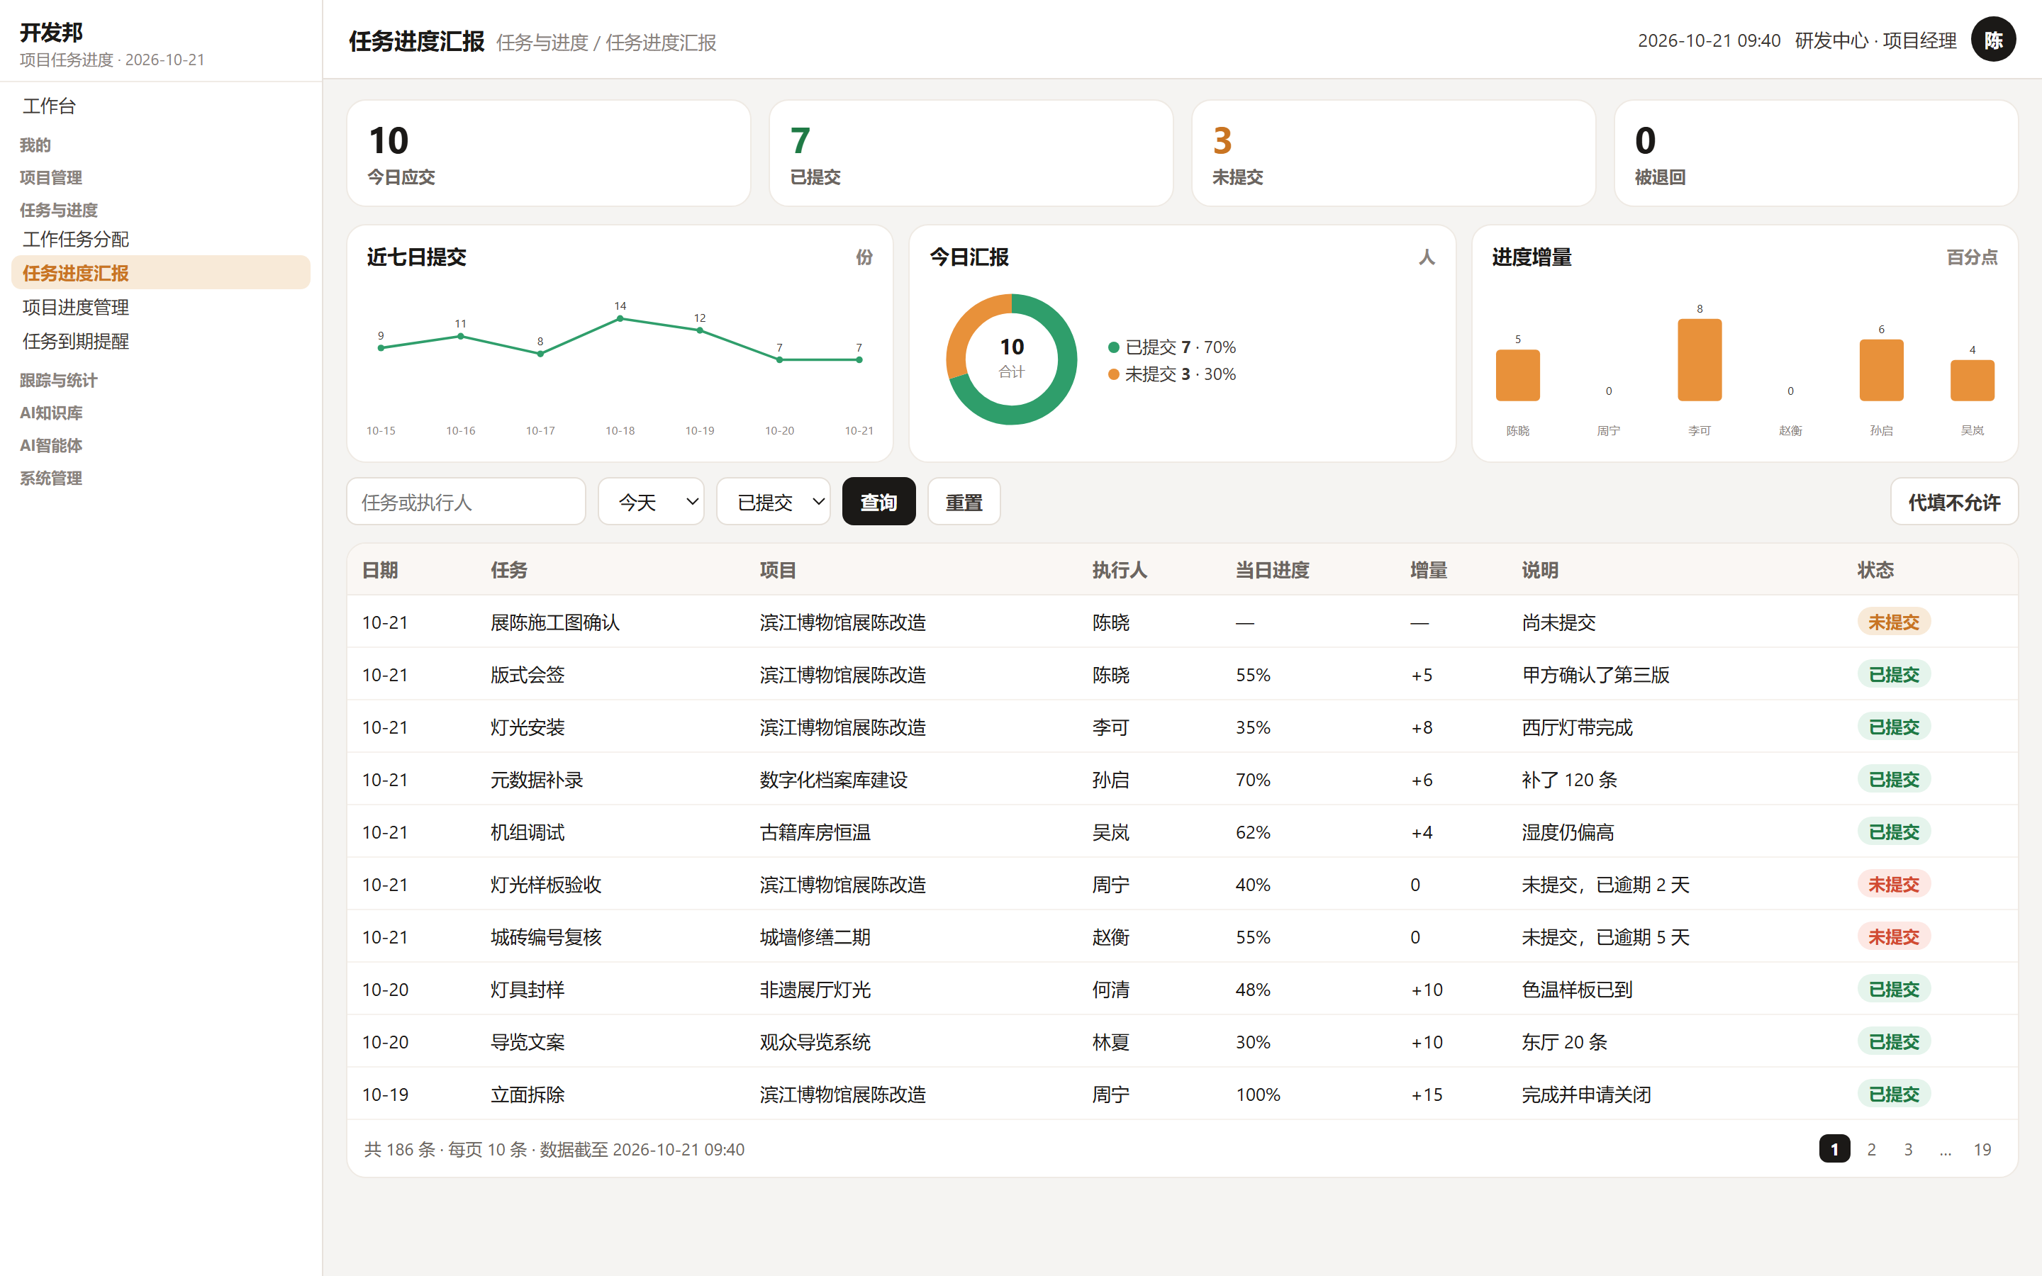Click the 未提交 legend item in donut chart
2042x1276 pixels.
1171,374
